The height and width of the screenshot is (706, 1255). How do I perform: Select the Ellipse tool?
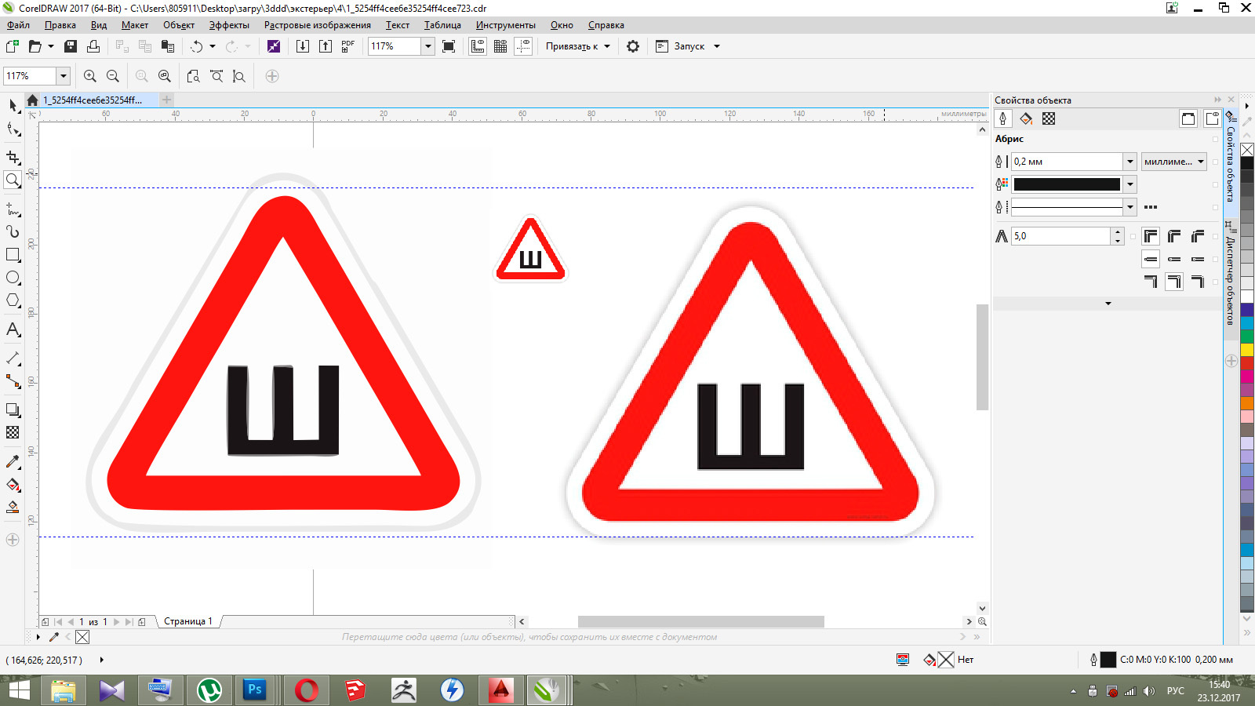pyautogui.click(x=13, y=278)
